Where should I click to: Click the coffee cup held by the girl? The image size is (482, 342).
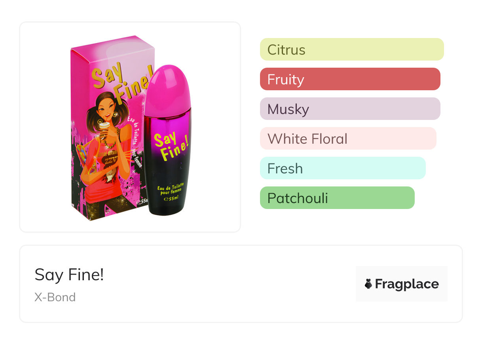(x=104, y=129)
